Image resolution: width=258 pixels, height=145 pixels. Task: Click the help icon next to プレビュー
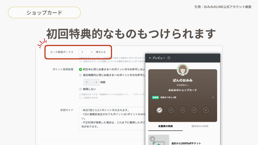(x=169, y=58)
